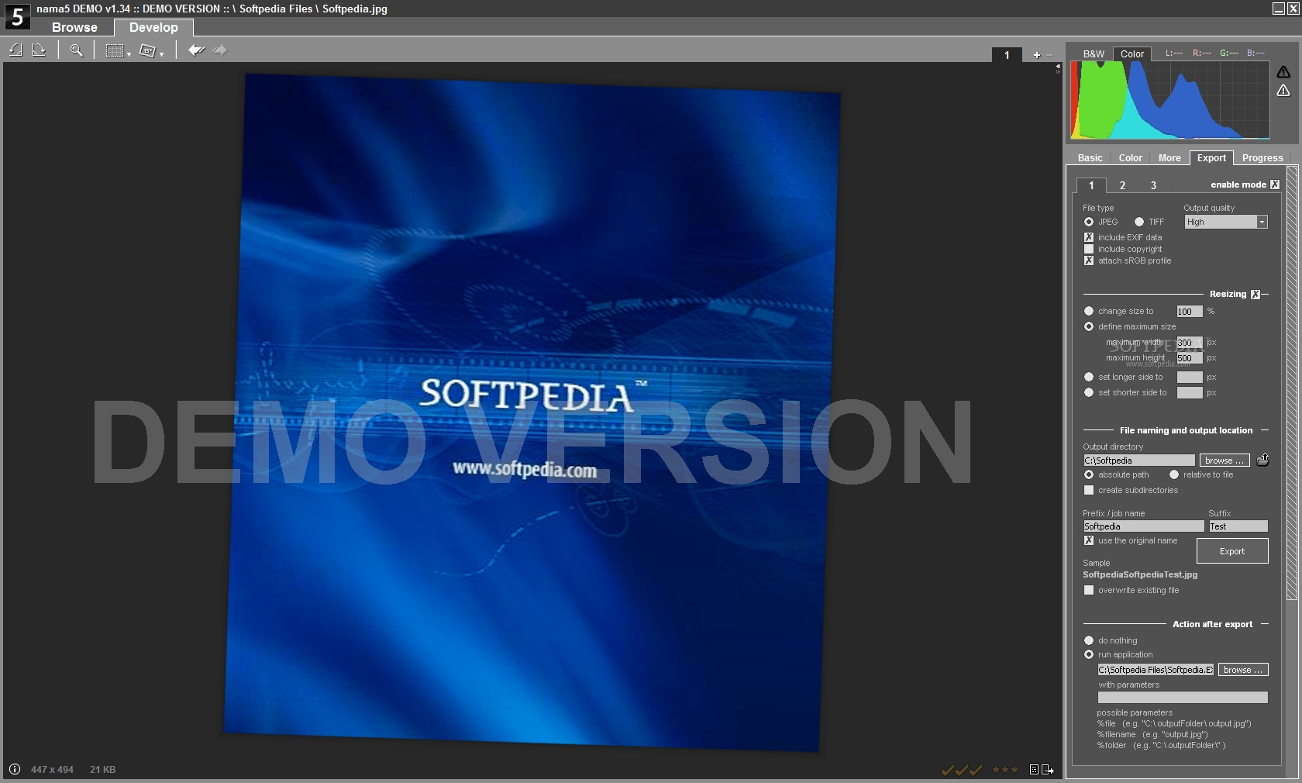1302x783 pixels.
Task: Select the 15° straighten tool
Action: click(147, 50)
